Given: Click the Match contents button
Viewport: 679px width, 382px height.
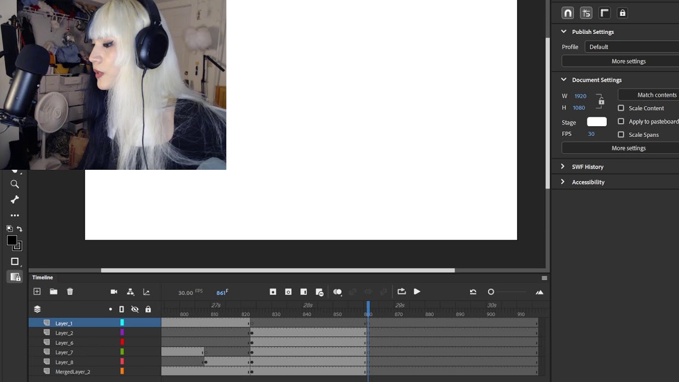Looking at the screenshot, I should click(649, 95).
